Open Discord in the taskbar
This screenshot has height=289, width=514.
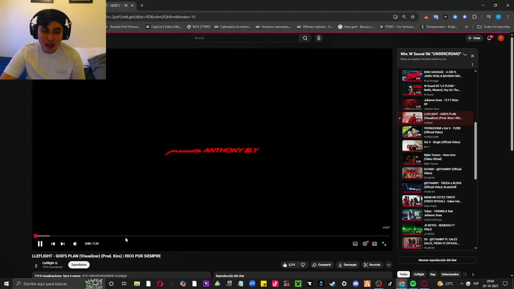point(356,284)
